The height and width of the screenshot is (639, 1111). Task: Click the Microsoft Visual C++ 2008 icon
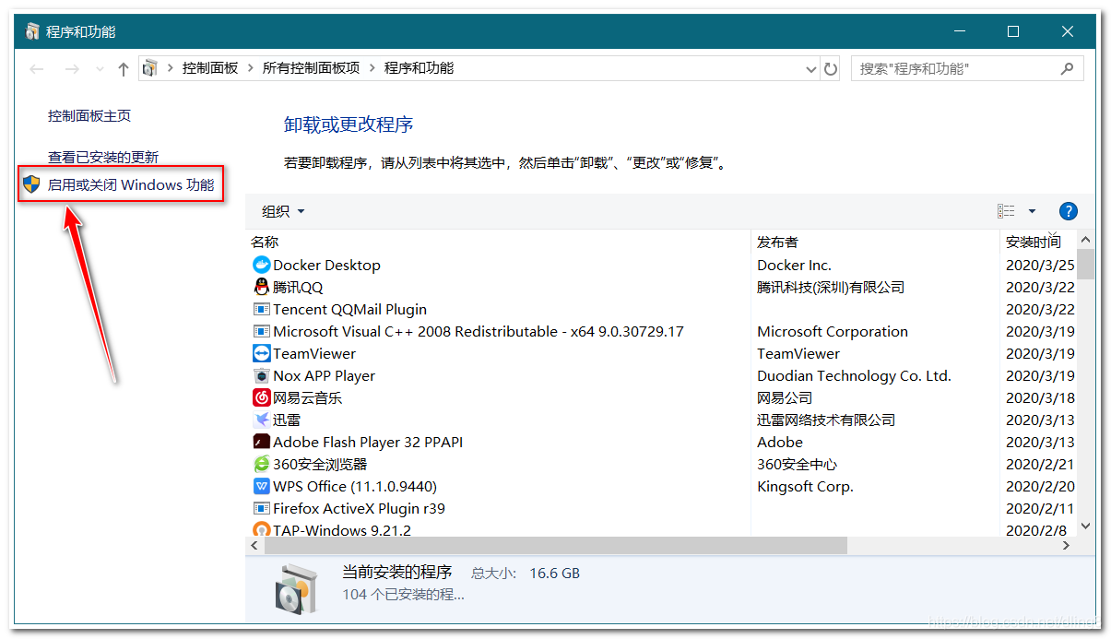pyautogui.click(x=261, y=331)
